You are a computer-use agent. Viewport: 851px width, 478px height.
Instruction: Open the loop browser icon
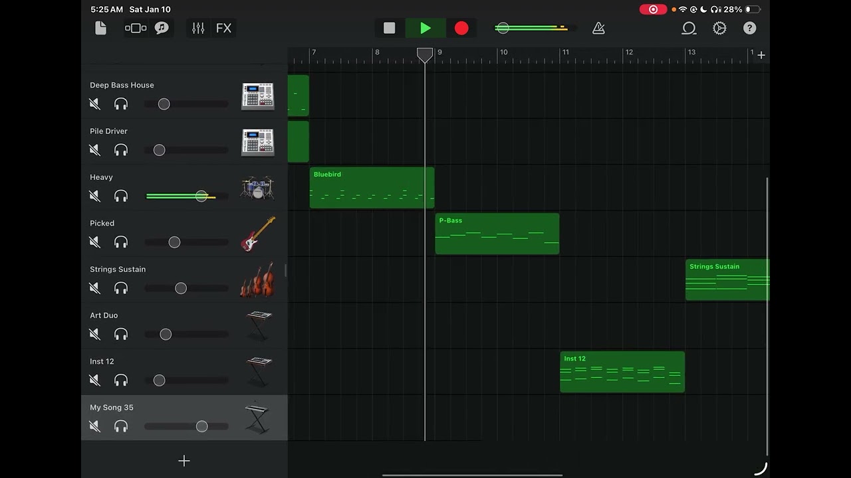click(x=689, y=28)
